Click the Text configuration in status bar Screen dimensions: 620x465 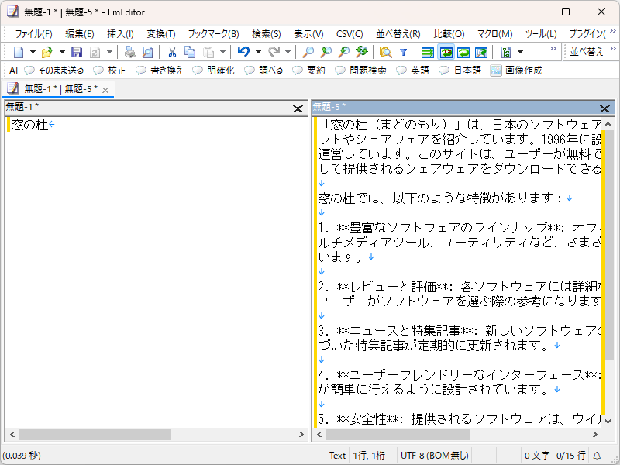click(337, 456)
